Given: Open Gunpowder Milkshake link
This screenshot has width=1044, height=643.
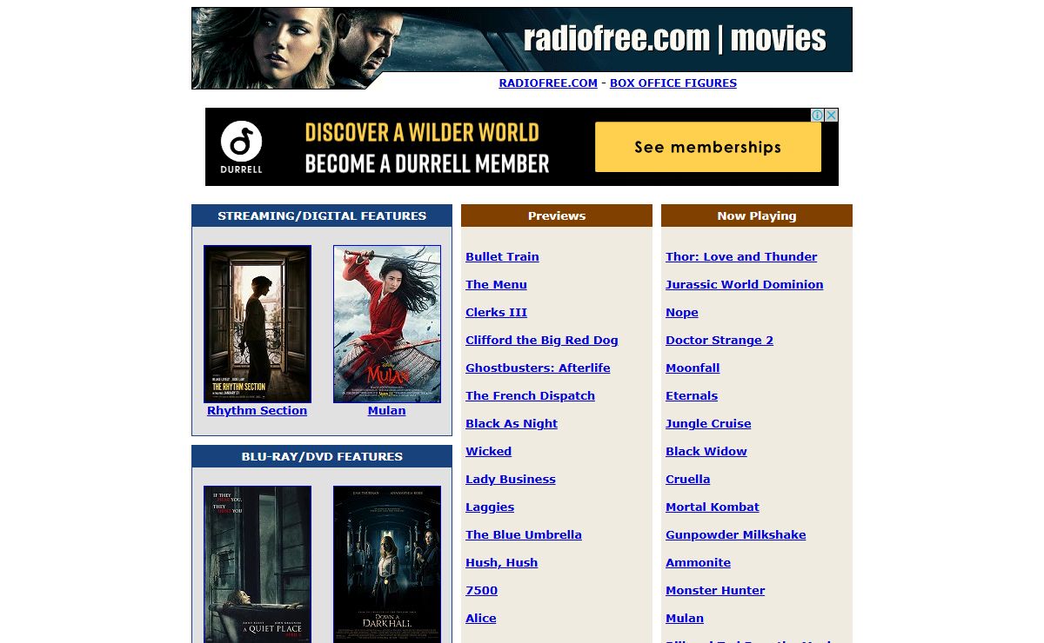Looking at the screenshot, I should click(736, 534).
